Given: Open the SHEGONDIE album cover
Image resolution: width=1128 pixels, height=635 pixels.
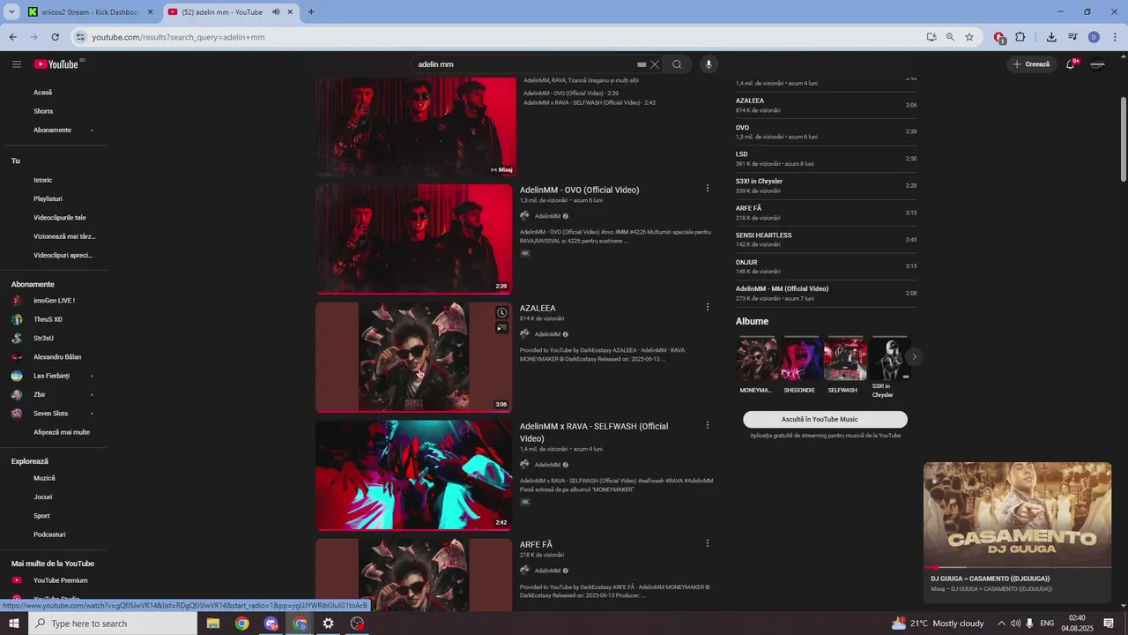Looking at the screenshot, I should tap(800, 358).
